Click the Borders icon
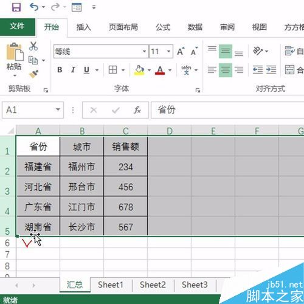The height and width of the screenshot is (304, 304). point(112,70)
